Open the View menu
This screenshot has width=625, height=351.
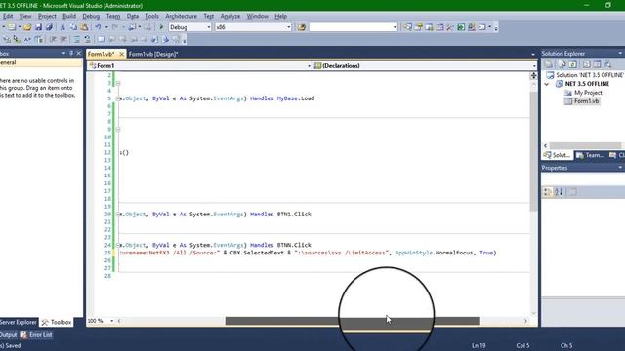coord(25,16)
